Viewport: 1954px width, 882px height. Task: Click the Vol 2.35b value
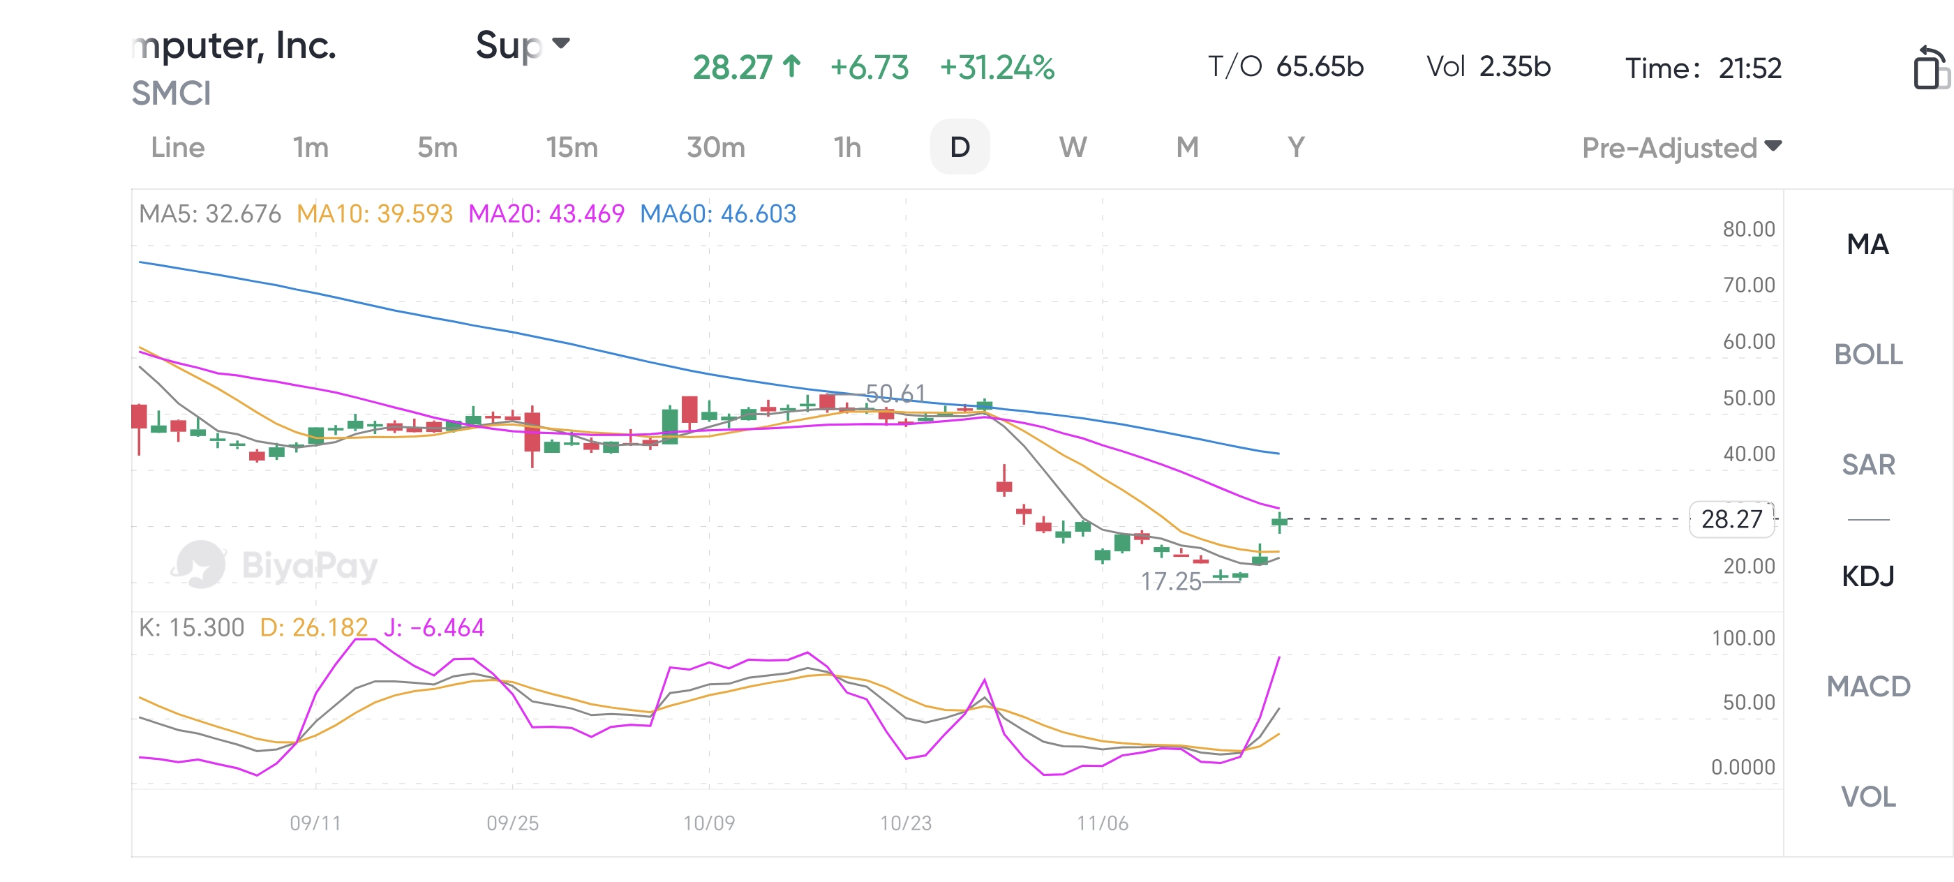point(1489,67)
